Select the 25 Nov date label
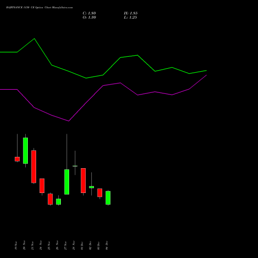Screen dimensions: 258x258 click(x=49, y=246)
